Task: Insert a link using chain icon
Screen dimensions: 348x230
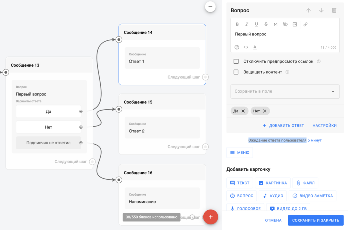Action: [x=305, y=24]
